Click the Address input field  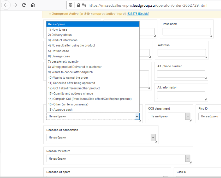click(x=182, y=53)
